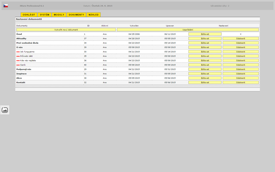
Task: Edit the Akce document
Action: 205,78
